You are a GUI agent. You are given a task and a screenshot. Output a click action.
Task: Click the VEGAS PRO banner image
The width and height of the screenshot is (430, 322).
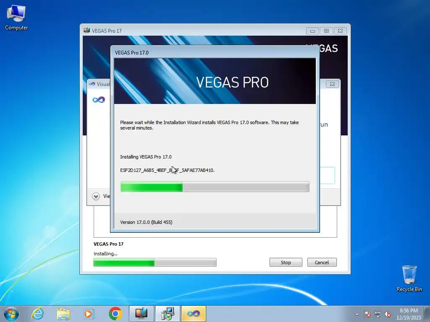215,81
